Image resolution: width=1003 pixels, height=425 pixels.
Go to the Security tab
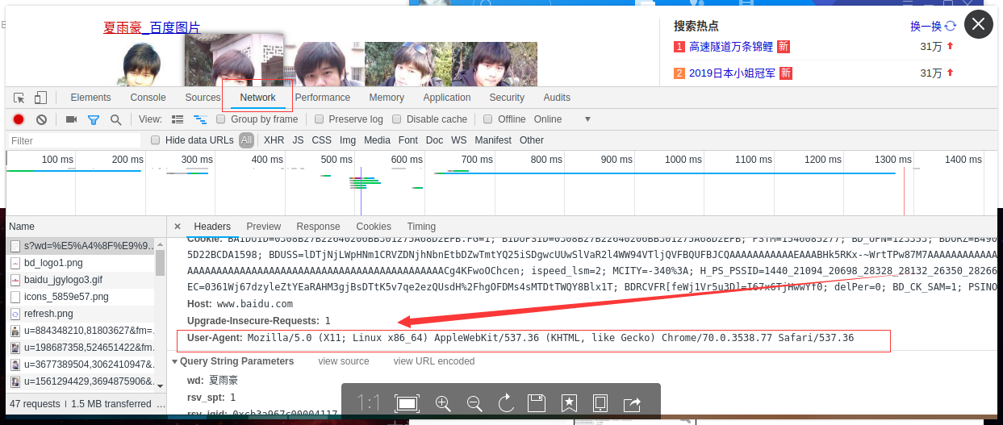click(507, 98)
